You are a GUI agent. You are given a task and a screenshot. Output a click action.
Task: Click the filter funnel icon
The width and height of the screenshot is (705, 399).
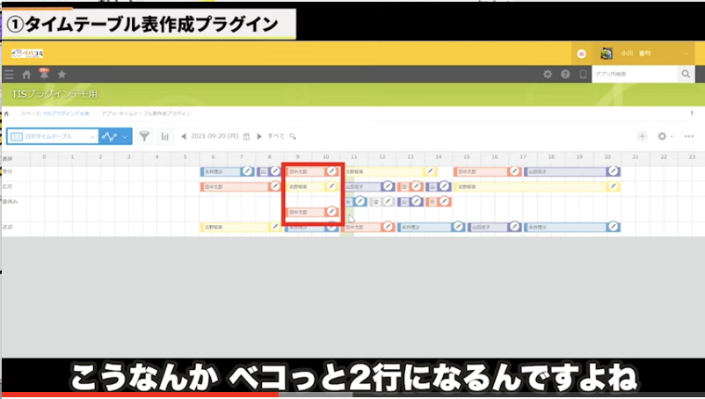coord(144,136)
